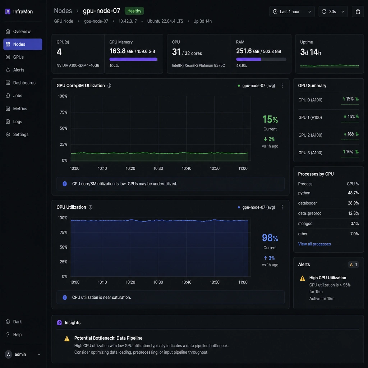Go back to the Nodes breadcrumb
368x368 pixels.
[63, 11]
